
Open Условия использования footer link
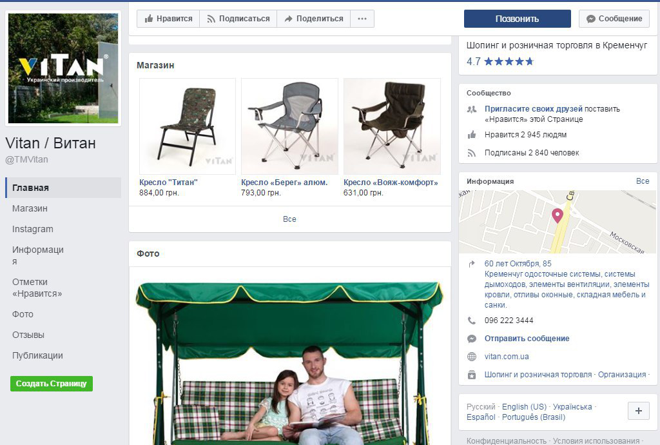[596, 440]
